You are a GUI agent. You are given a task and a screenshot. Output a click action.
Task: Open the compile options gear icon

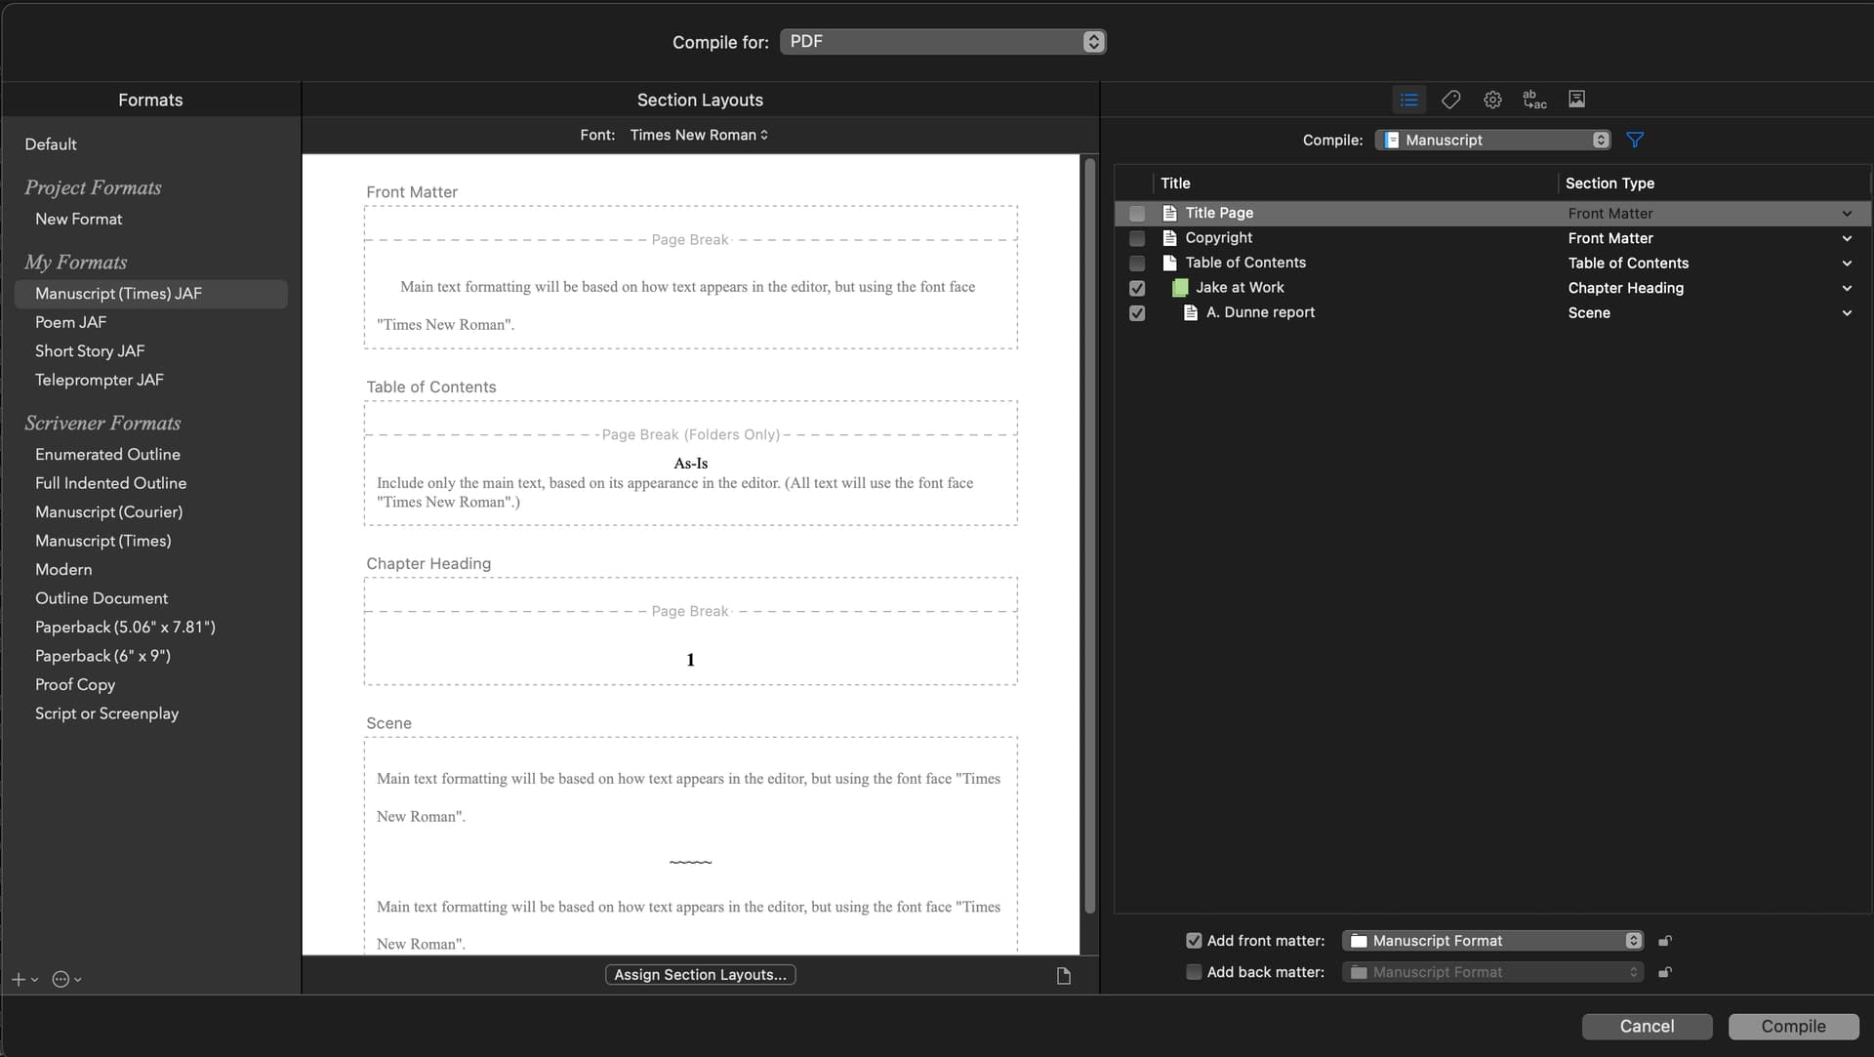coord(1492,100)
